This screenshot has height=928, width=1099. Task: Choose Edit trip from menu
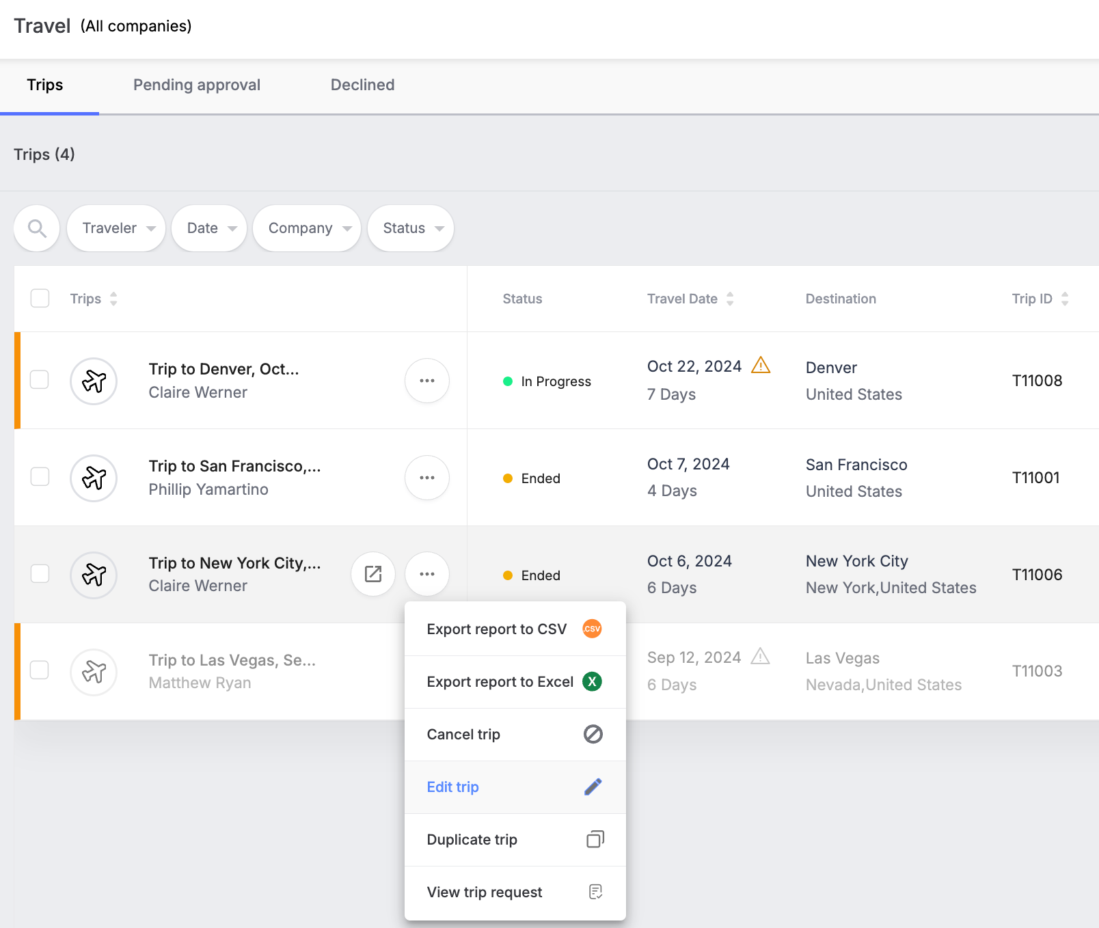coord(515,787)
